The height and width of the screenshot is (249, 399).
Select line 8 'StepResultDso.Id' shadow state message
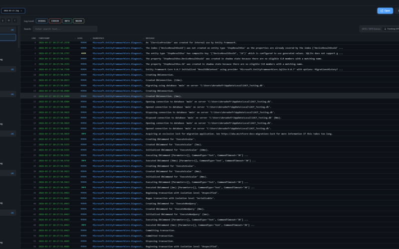coord(224,64)
